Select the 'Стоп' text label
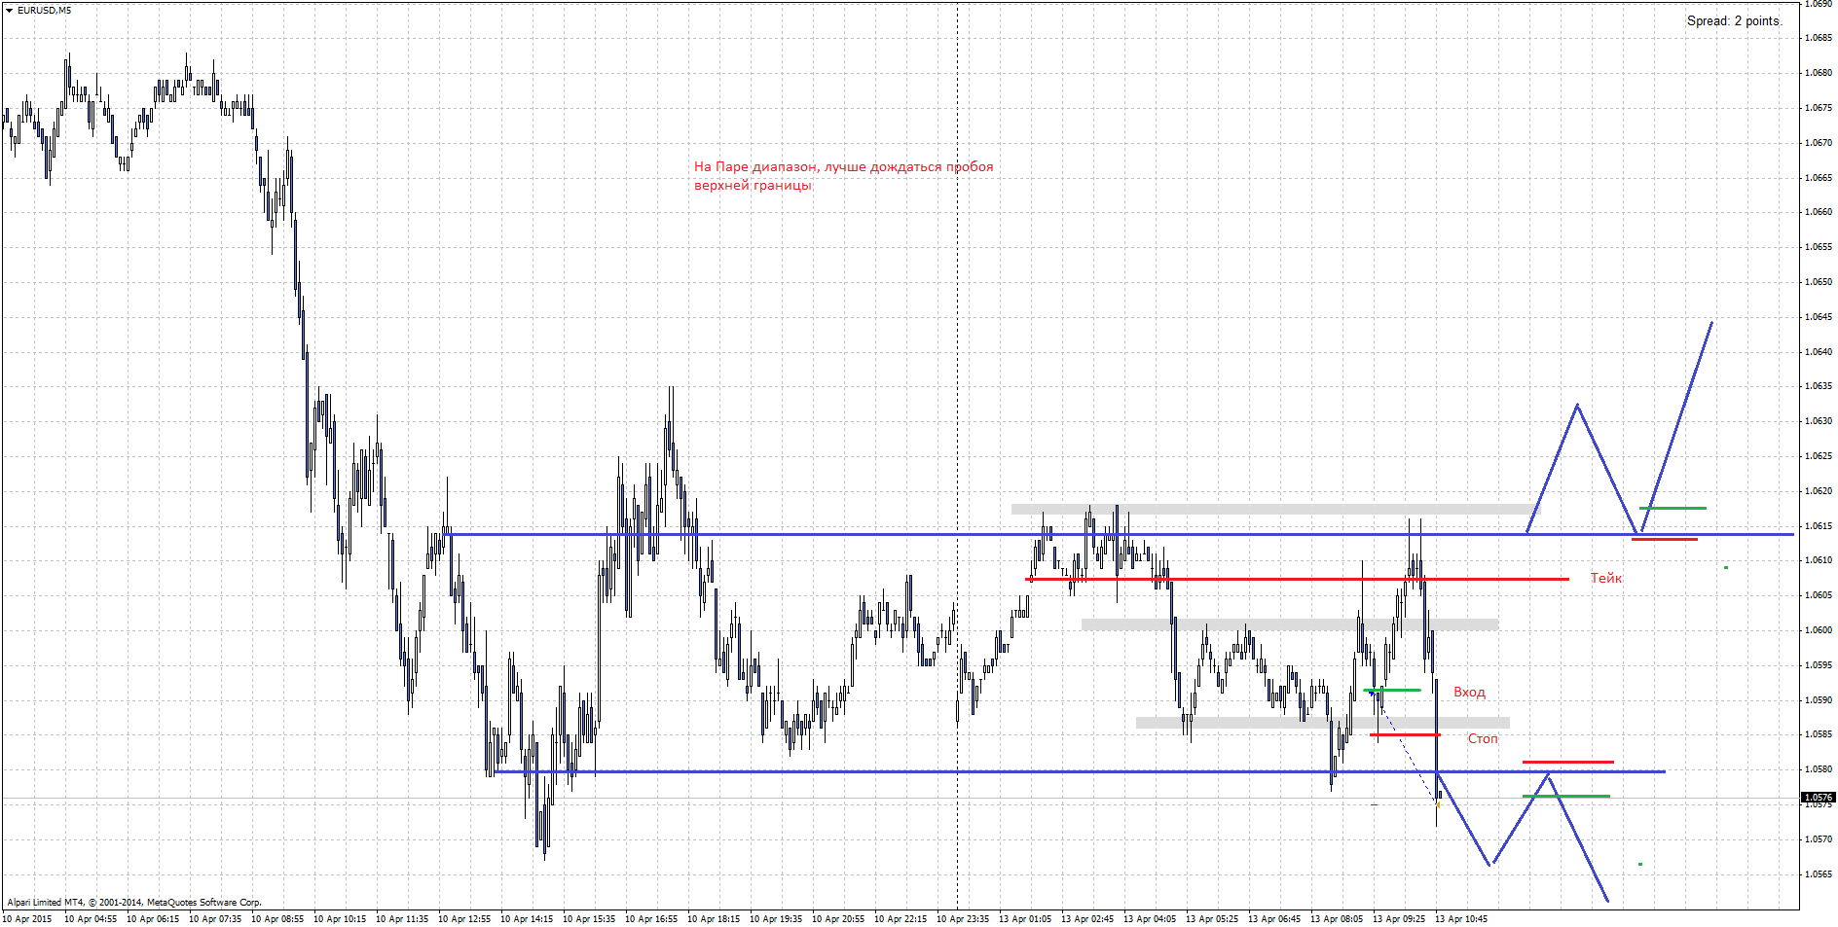The image size is (1838, 927). coord(1483,738)
